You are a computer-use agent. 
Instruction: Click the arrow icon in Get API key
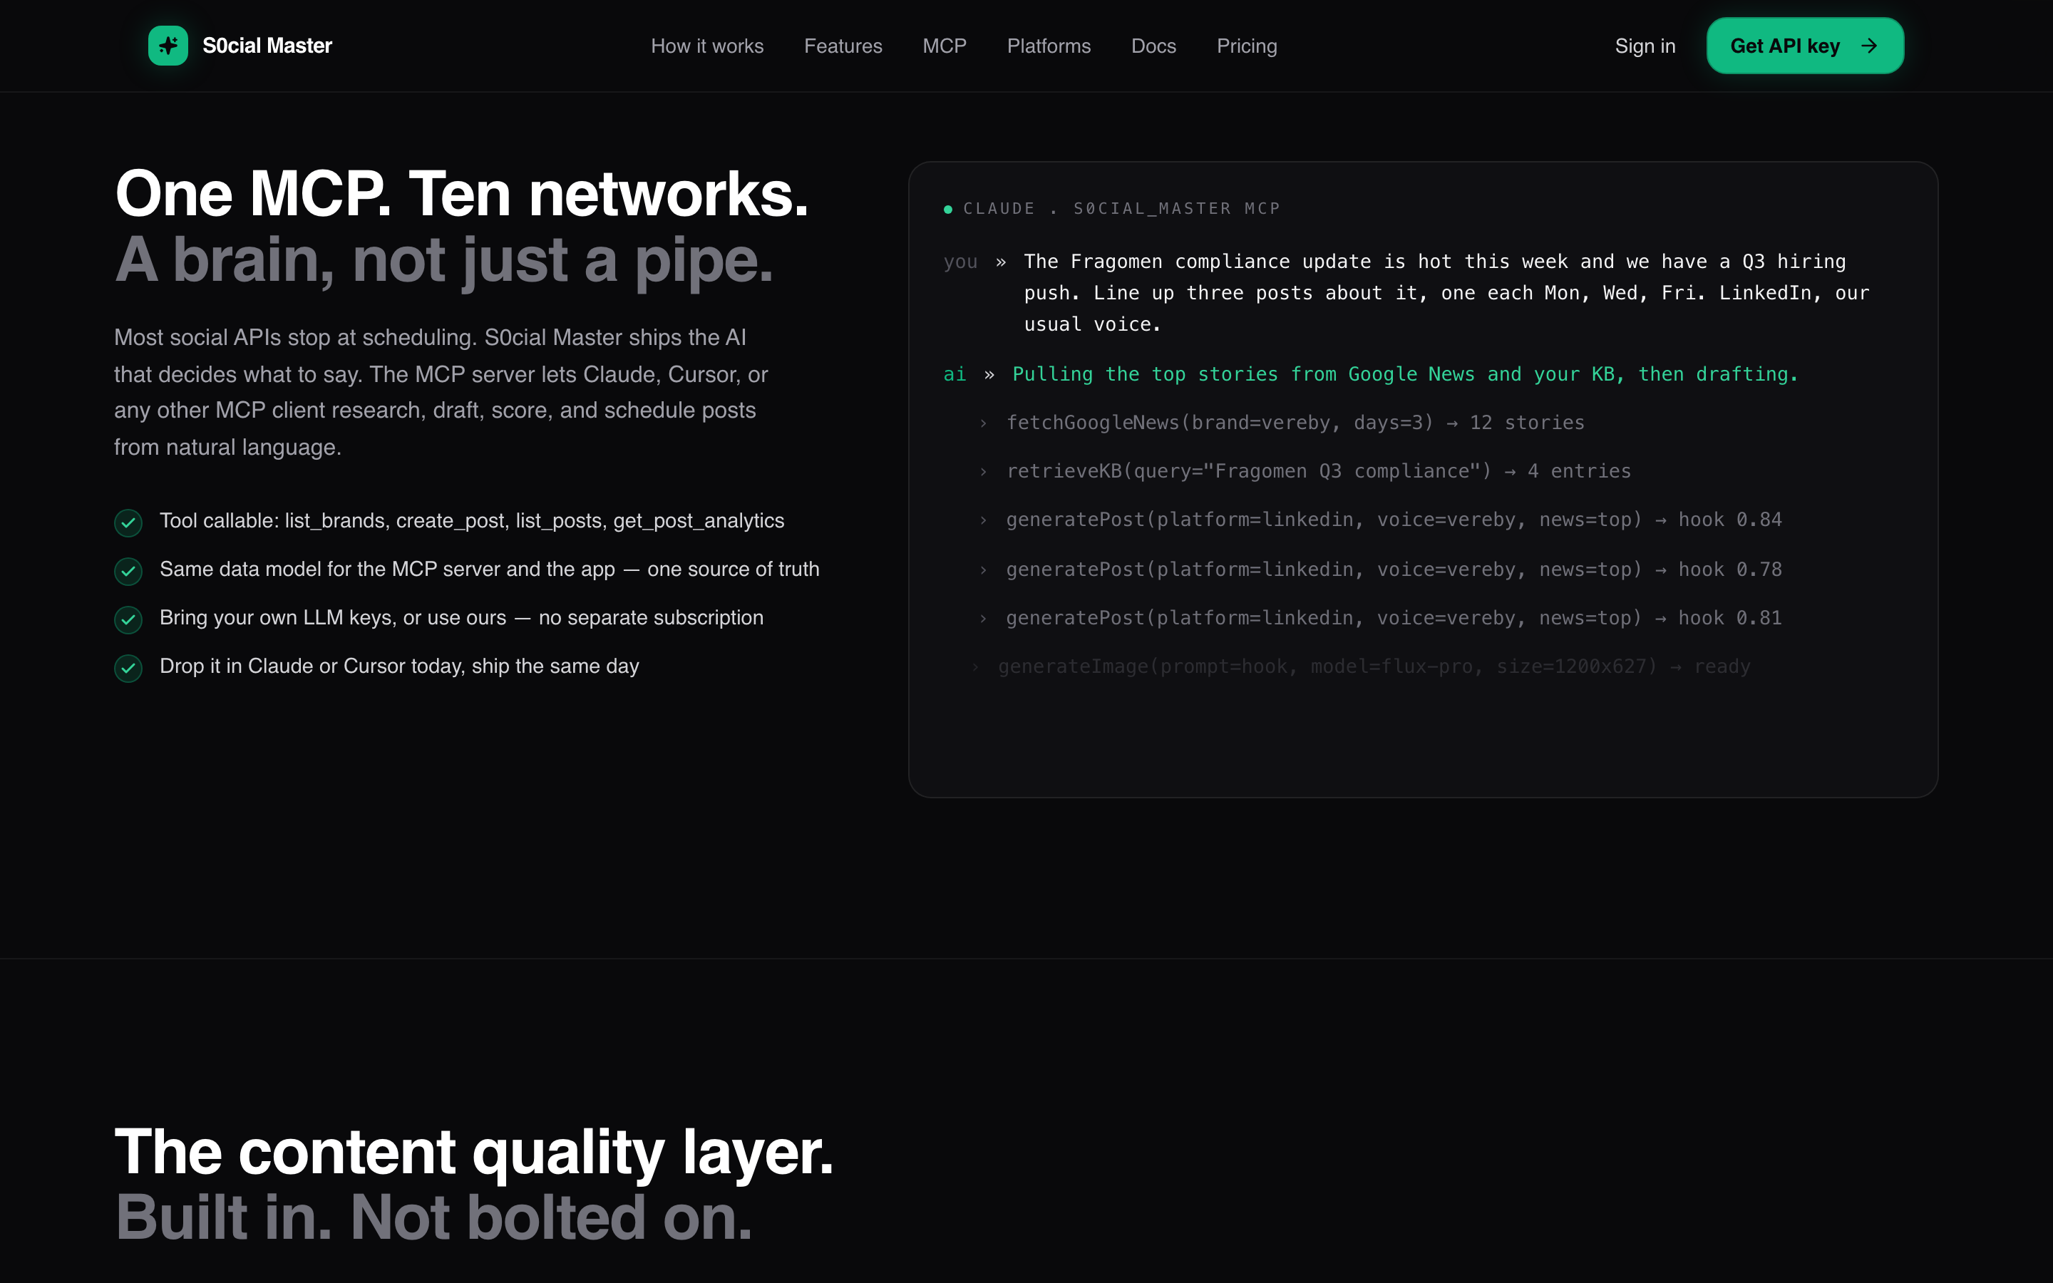click(1869, 46)
